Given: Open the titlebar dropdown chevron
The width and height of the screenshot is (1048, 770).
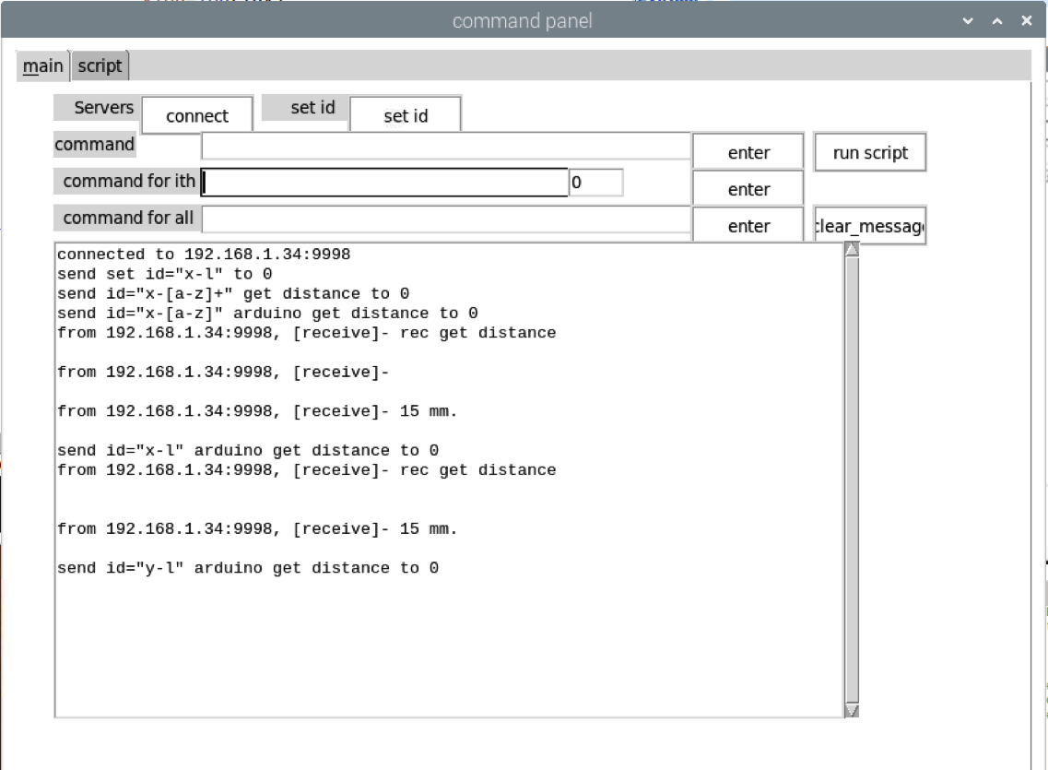Looking at the screenshot, I should tap(966, 19).
